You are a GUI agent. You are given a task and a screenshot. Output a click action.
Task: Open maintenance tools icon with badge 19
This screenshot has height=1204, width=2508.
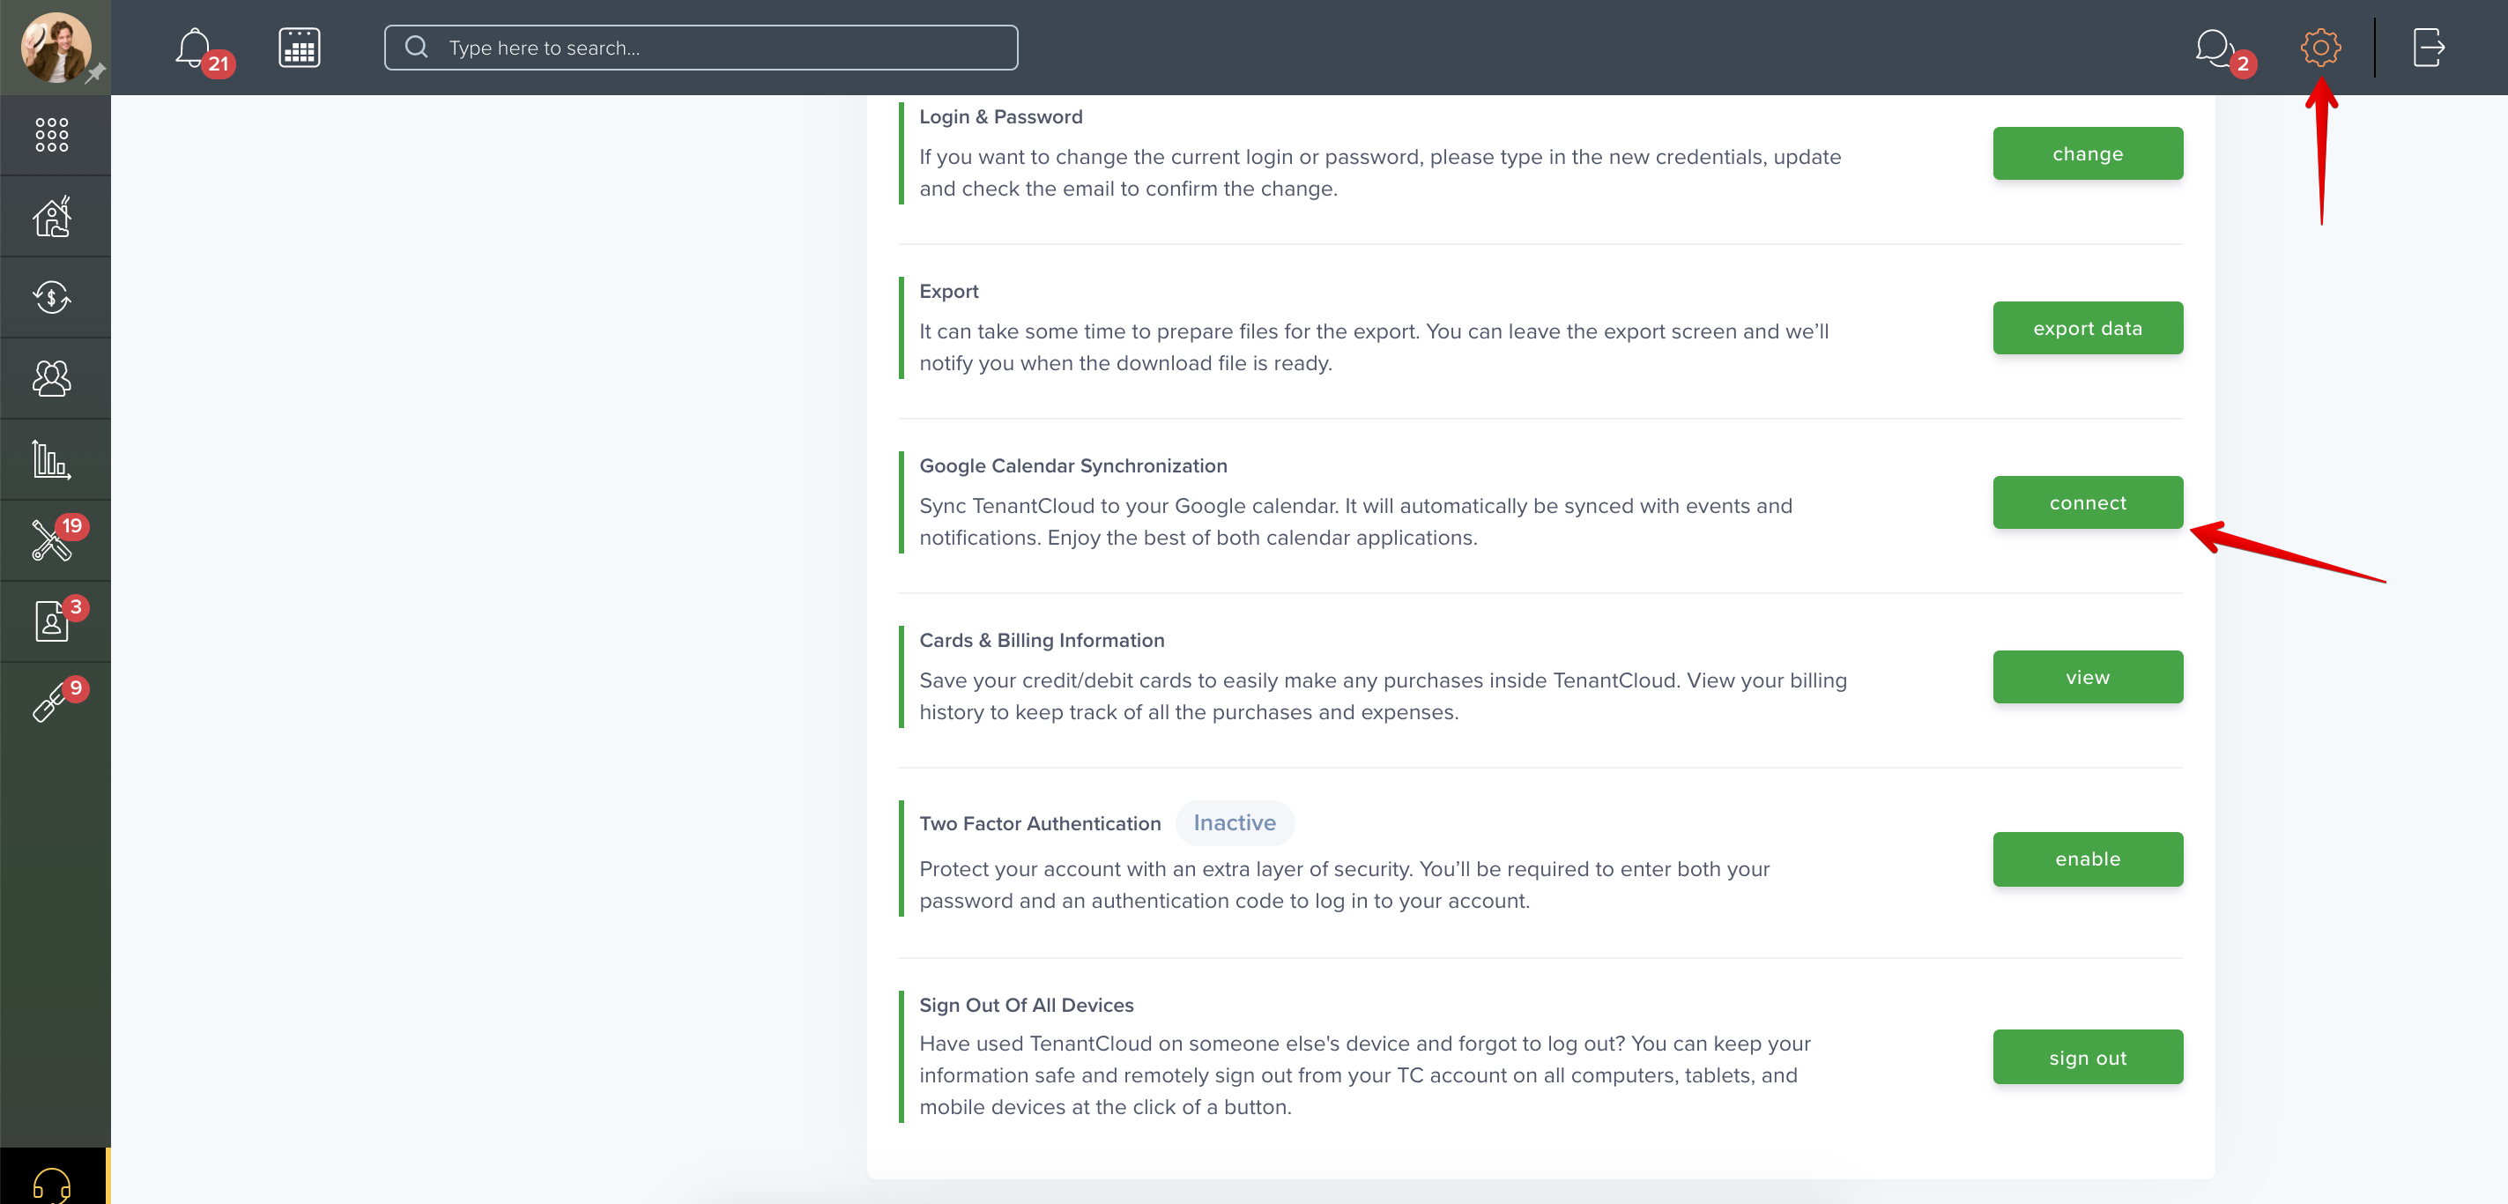tap(52, 540)
